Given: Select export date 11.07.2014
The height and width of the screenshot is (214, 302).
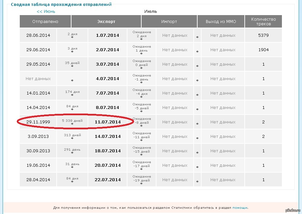Looking at the screenshot, I should [107, 122].
